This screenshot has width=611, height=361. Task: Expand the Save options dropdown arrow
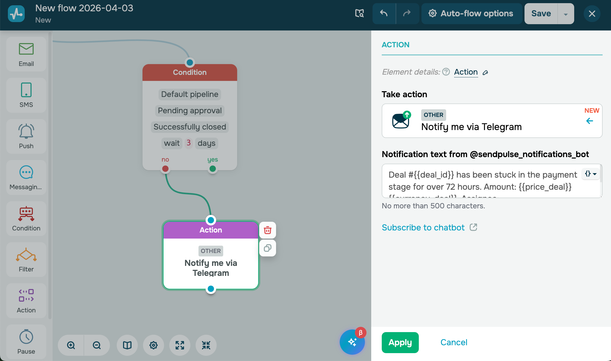coord(566,14)
